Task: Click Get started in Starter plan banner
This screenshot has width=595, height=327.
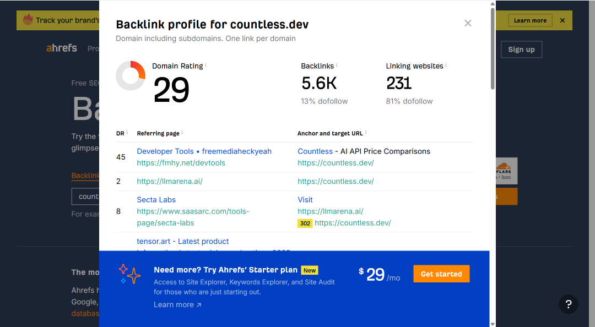Action: click(441, 274)
